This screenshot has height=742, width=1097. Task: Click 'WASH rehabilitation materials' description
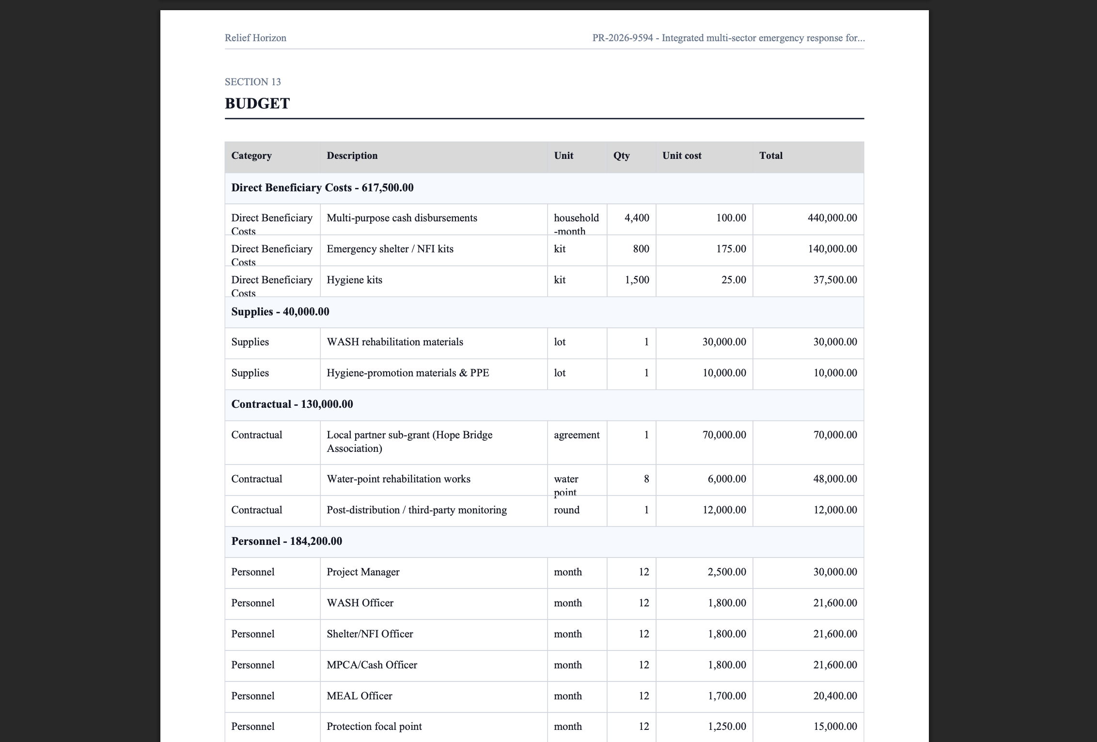(x=395, y=342)
